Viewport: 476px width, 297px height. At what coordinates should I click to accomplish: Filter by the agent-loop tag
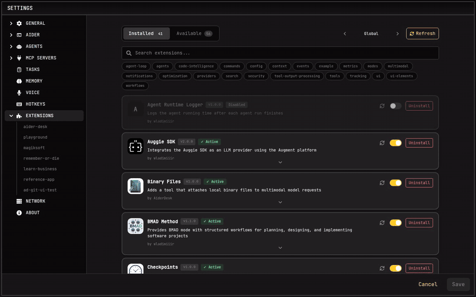136,67
